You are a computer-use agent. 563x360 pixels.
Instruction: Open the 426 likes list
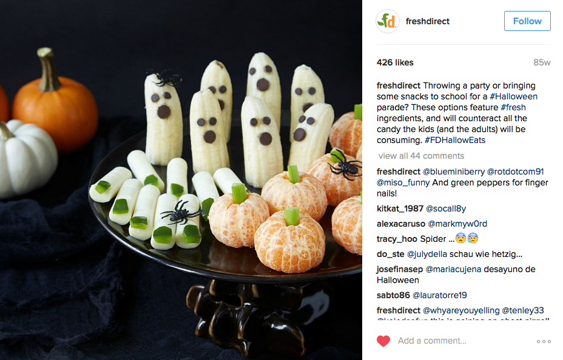(x=395, y=62)
